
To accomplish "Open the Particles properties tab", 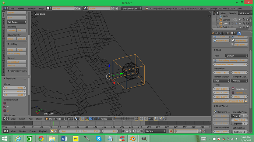I will tap(235, 33).
